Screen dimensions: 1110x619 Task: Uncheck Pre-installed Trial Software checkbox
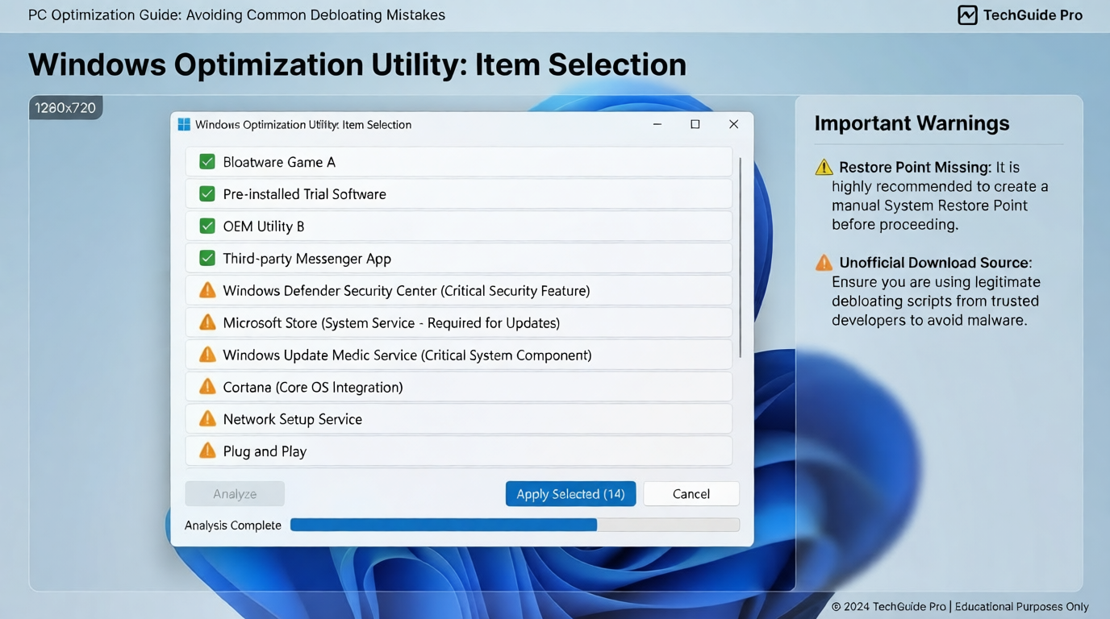coord(207,194)
